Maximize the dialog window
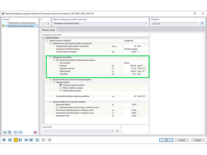The height and width of the screenshot is (155, 207). pyautogui.click(x=195, y=13)
